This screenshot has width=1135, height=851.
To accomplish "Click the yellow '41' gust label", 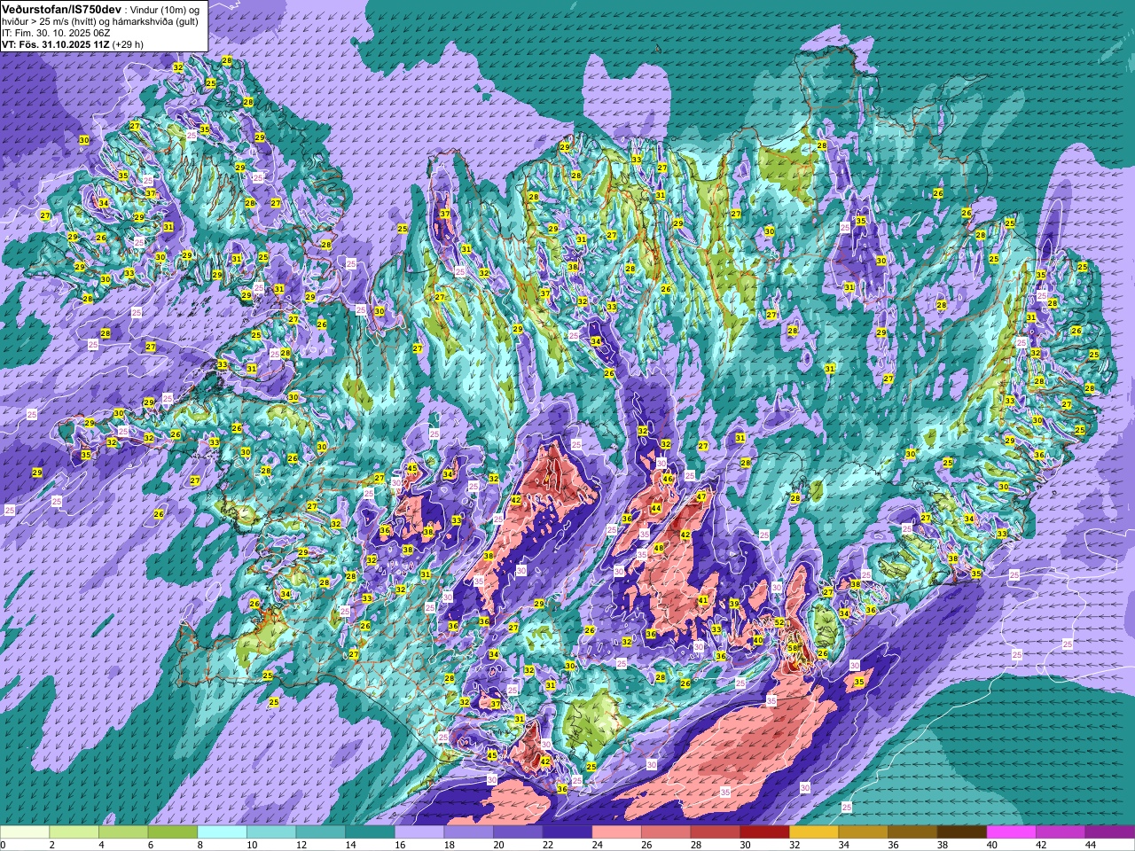I will [x=703, y=600].
